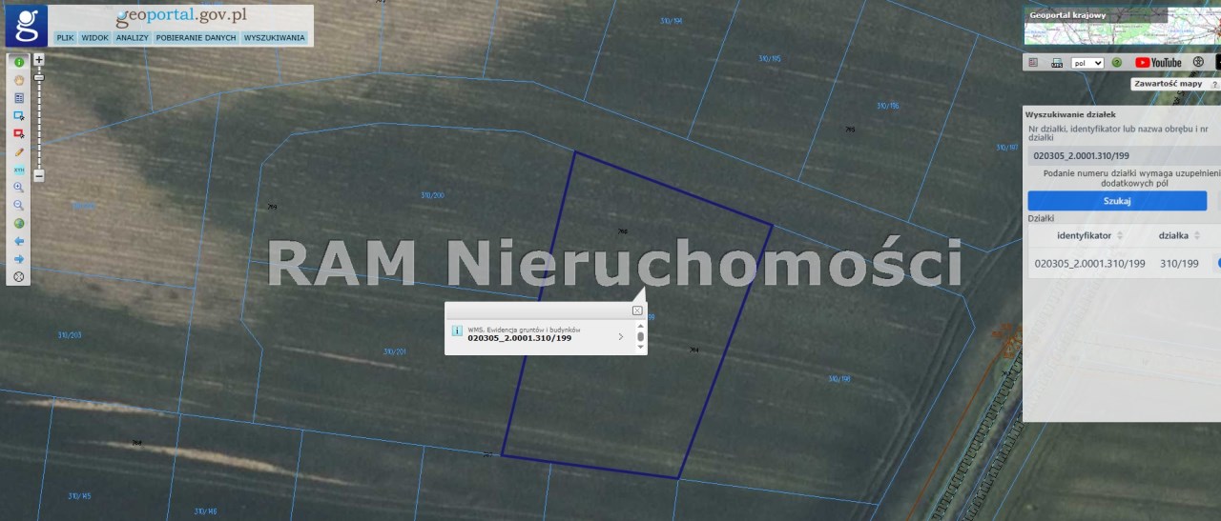Open the XYH coordinates tool
The image size is (1221, 521).
click(x=18, y=170)
